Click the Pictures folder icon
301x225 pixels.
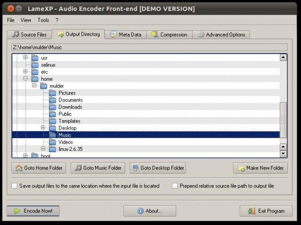(53, 93)
